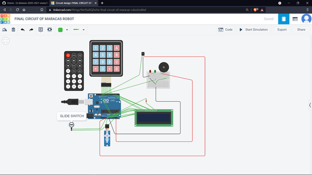Click the address bar URL
This screenshot has height=175, width=312.
pos(99,10)
